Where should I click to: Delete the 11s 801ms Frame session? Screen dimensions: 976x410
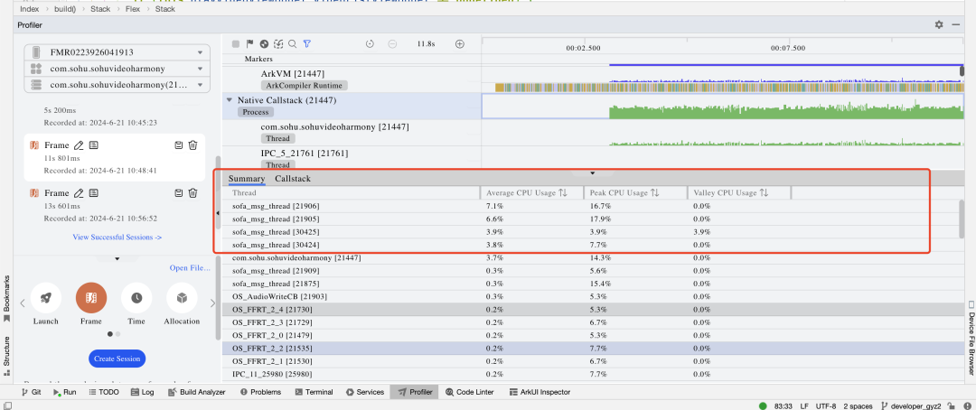[193, 145]
